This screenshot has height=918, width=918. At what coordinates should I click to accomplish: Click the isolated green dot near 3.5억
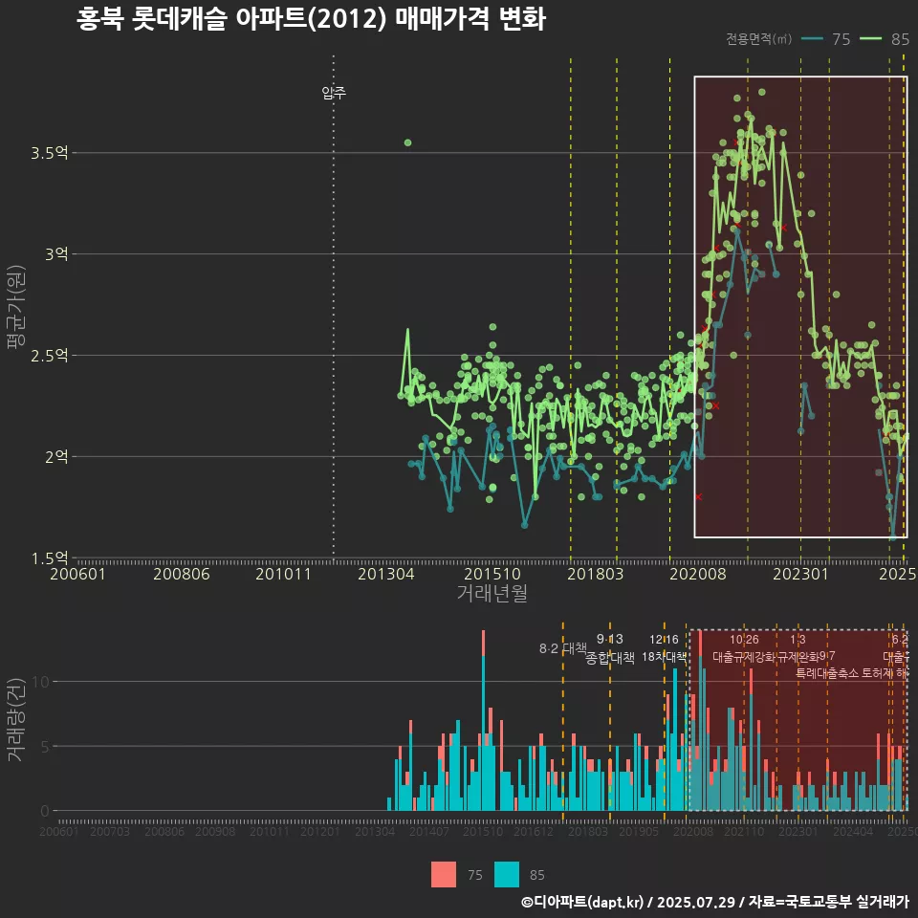pyautogui.click(x=408, y=142)
